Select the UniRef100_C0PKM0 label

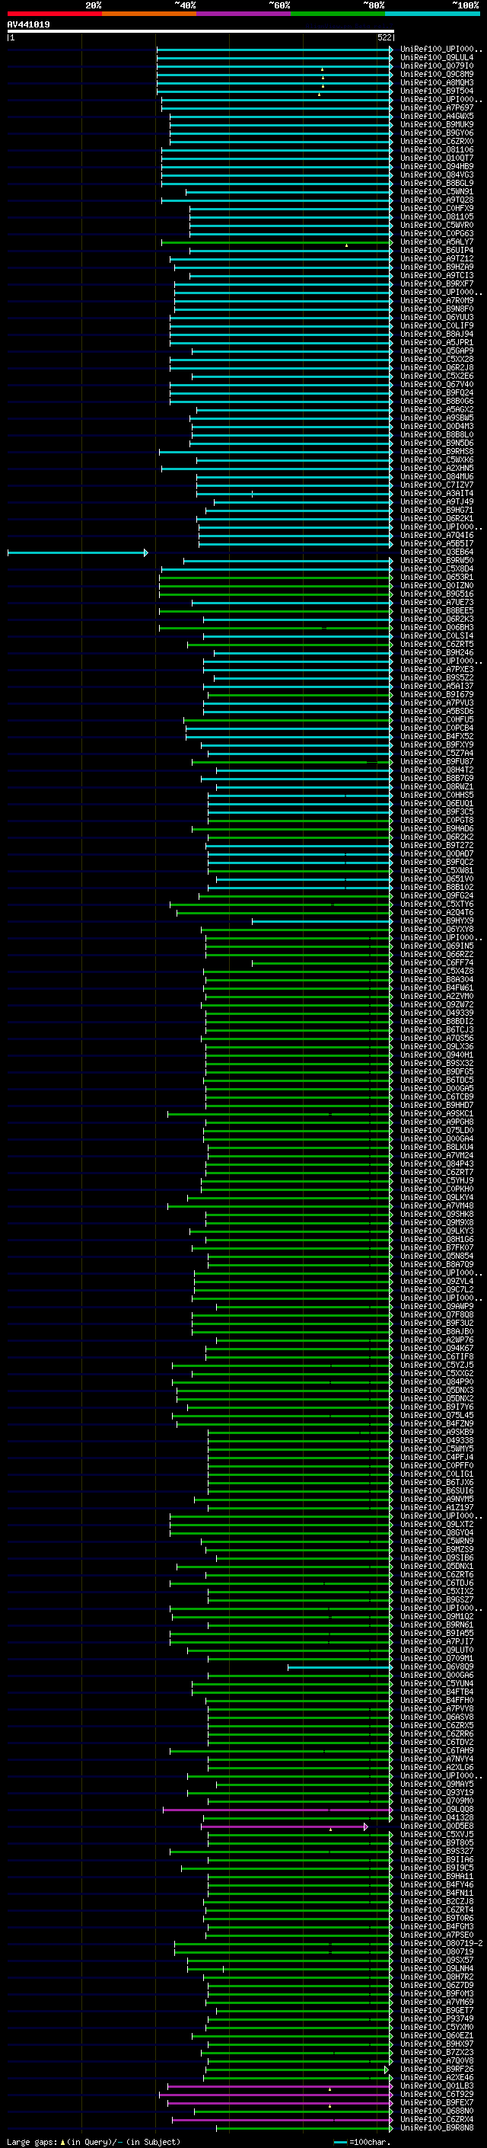(x=437, y=1189)
